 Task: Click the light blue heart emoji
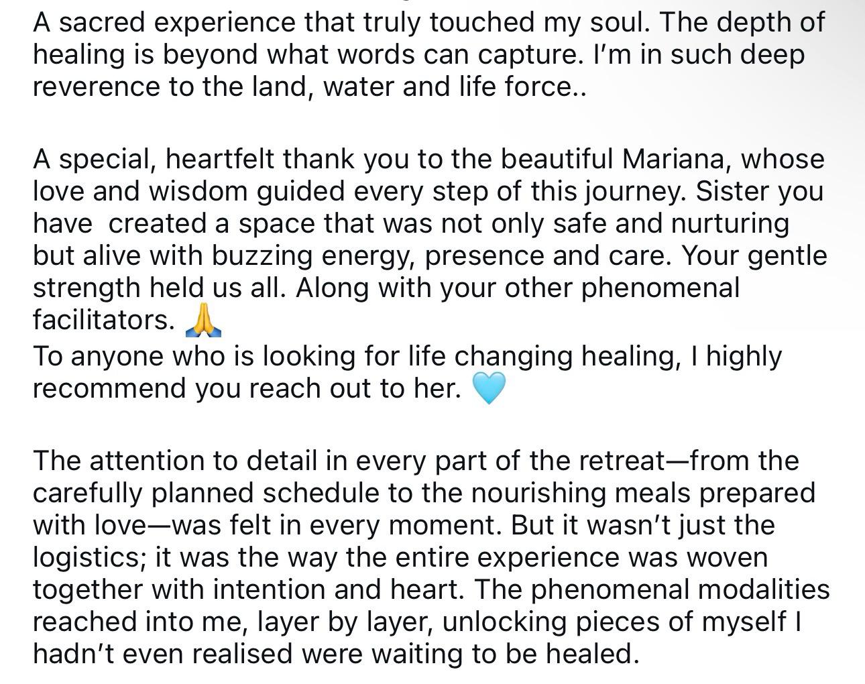489,388
